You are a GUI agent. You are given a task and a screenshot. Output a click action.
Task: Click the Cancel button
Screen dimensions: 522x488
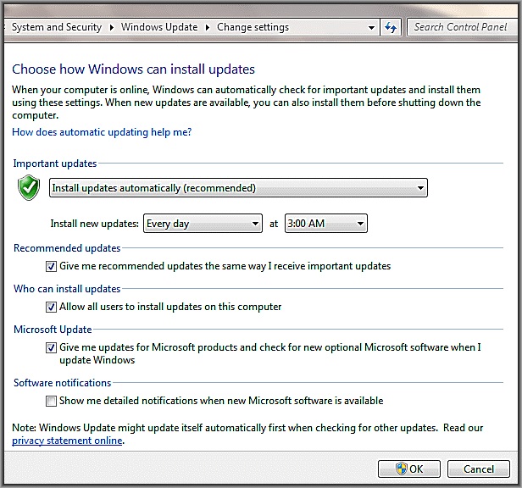[478, 469]
